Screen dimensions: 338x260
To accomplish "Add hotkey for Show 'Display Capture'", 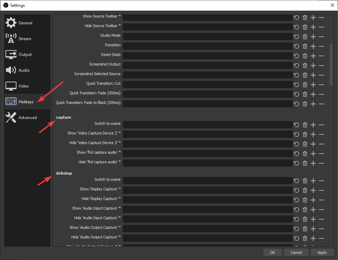I will [x=313, y=190].
